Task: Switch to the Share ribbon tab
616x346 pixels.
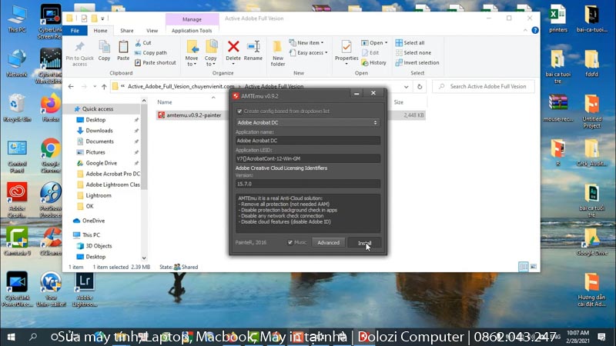Action: click(126, 31)
